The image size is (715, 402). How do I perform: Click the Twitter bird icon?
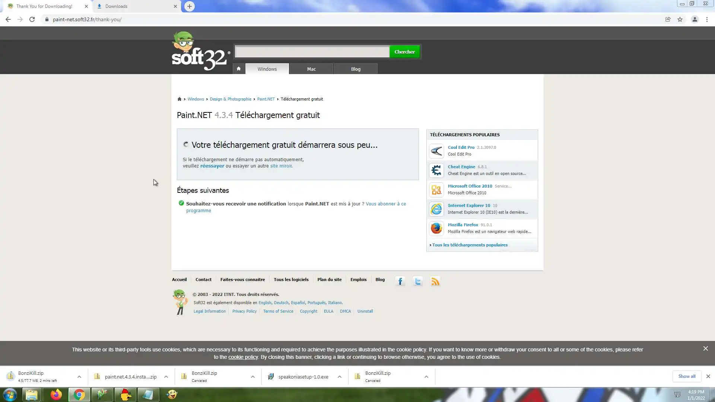[x=418, y=281]
